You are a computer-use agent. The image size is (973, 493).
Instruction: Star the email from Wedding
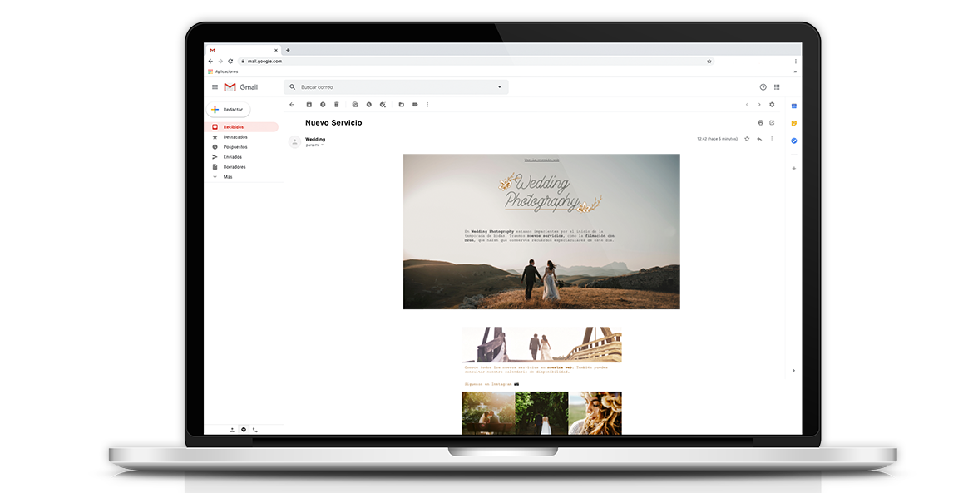747,139
